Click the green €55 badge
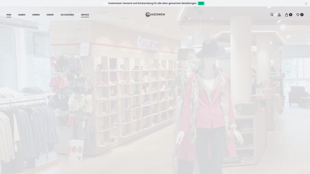The image size is (310, 174). point(201,3)
